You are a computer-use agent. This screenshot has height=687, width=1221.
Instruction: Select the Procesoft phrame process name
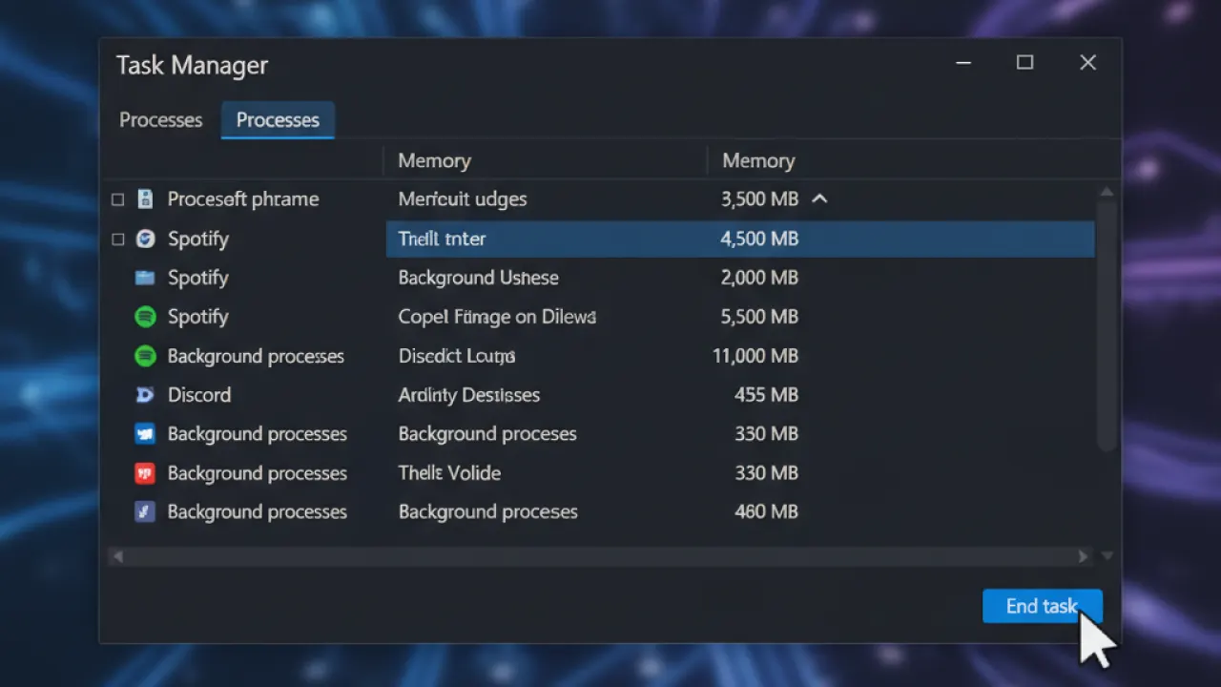point(243,199)
